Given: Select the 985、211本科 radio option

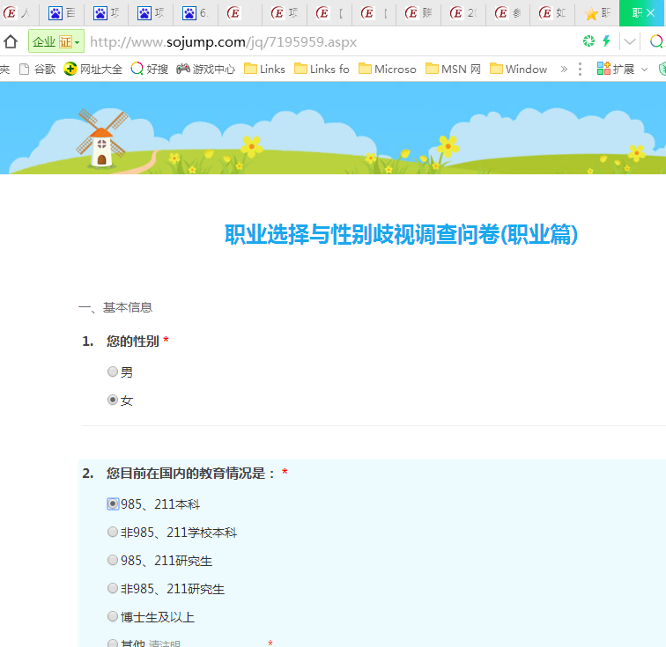Looking at the screenshot, I should (113, 504).
